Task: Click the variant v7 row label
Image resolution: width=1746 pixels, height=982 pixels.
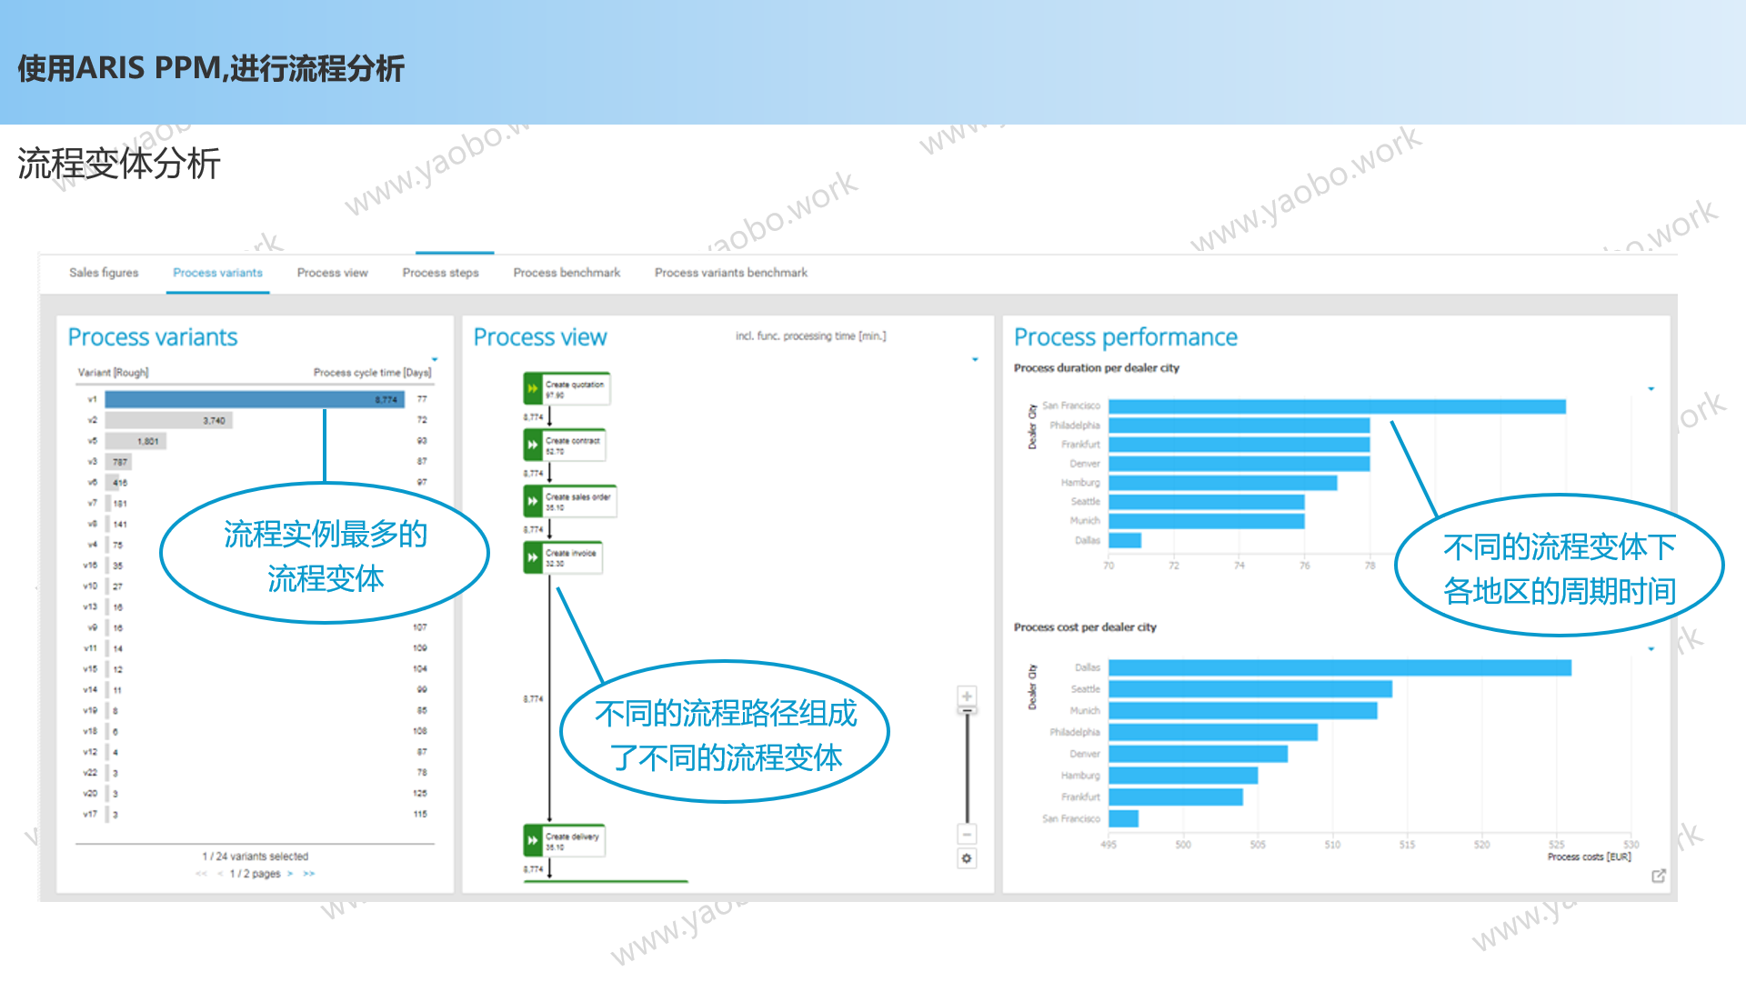Action: 92,503
